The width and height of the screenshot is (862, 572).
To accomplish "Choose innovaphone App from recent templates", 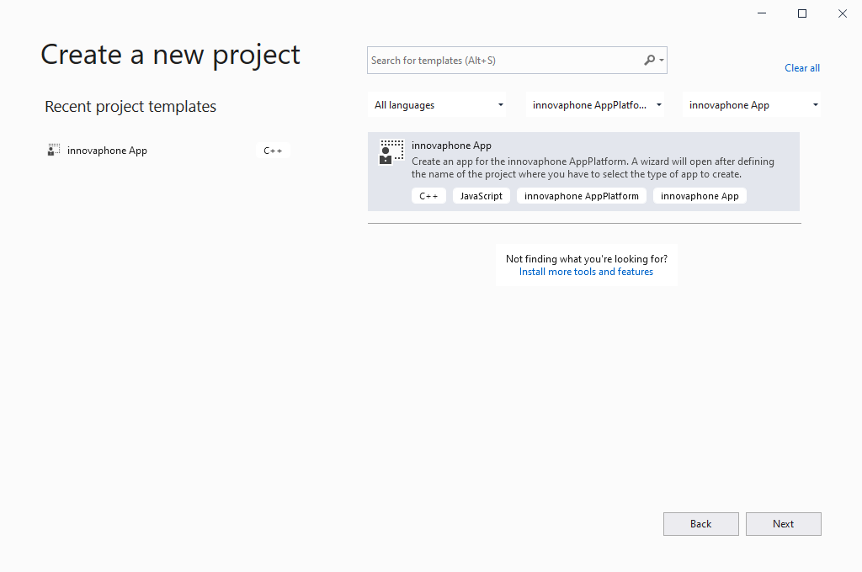I will pos(108,151).
